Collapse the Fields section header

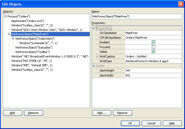point(94,66)
